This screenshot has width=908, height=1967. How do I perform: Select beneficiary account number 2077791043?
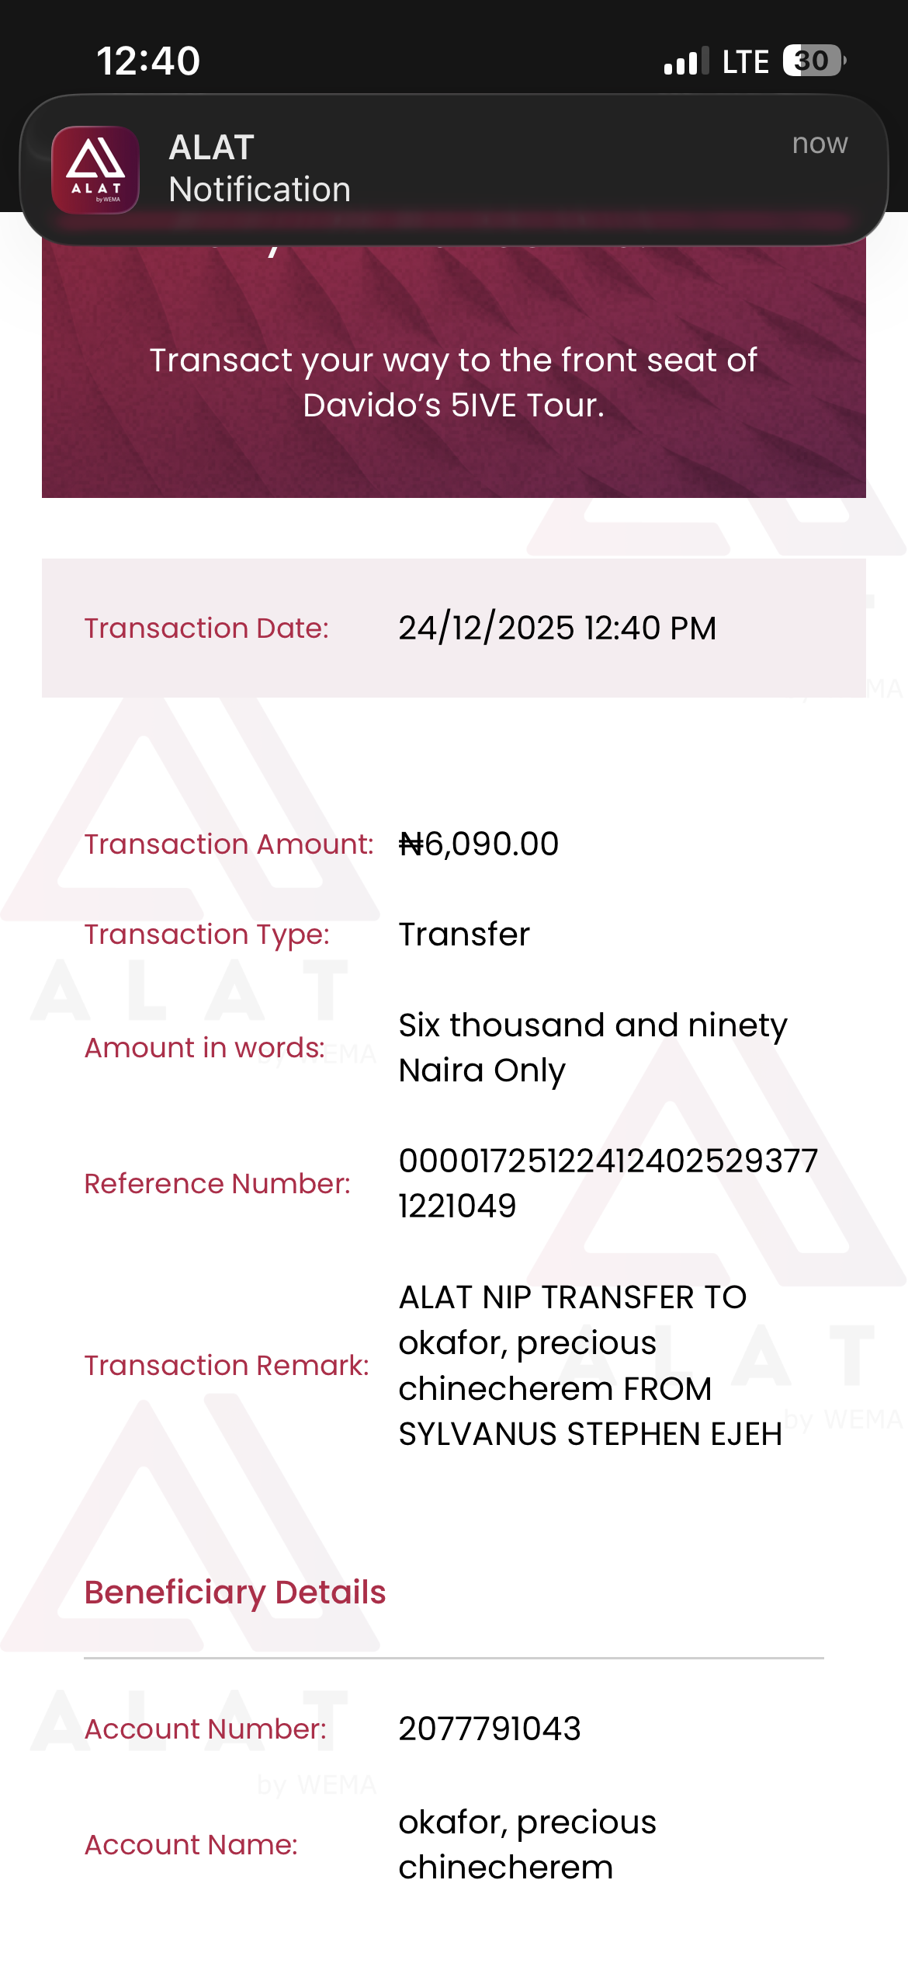tap(490, 1729)
